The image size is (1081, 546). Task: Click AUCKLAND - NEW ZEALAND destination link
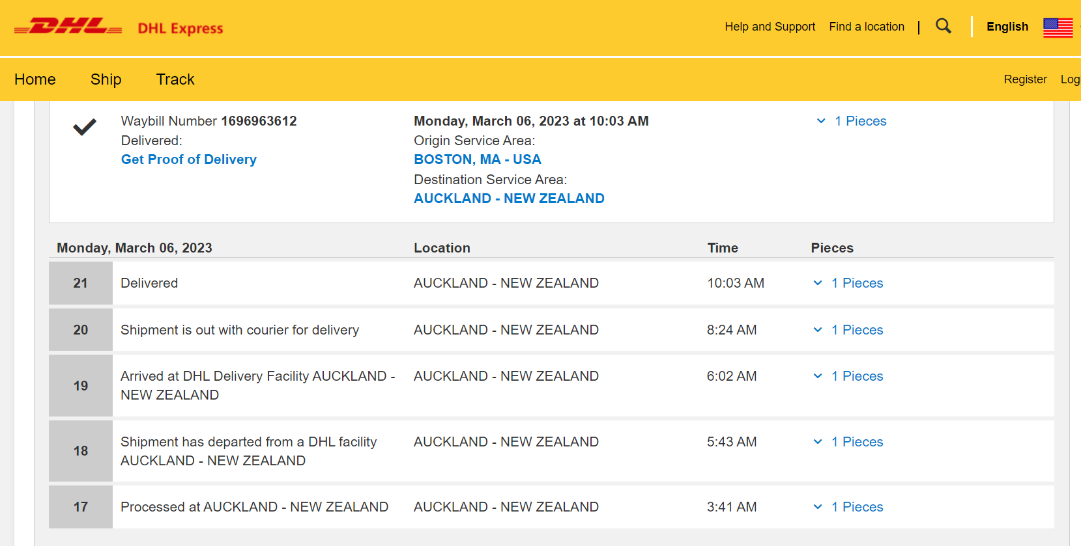coord(509,198)
